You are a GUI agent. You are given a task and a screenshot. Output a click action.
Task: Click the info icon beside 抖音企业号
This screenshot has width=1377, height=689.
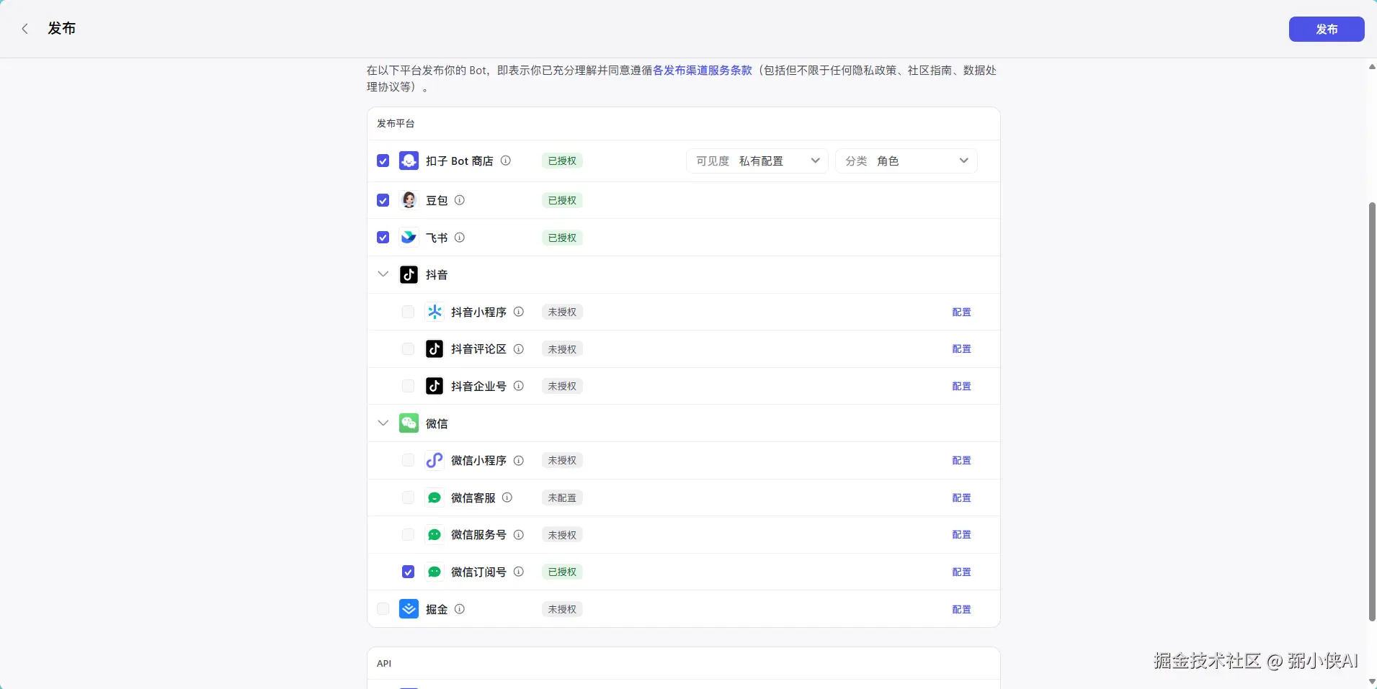coord(519,386)
